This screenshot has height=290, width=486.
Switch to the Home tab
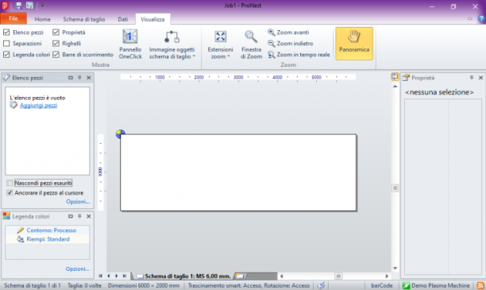(42, 19)
